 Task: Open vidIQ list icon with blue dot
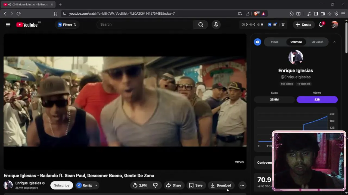275,24
